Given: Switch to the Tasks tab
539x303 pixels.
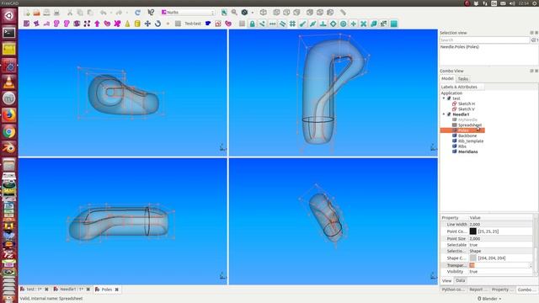Looking at the screenshot, I should coord(463,79).
